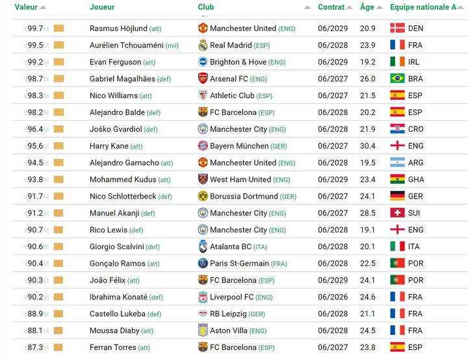Toggle the sort arrow beside Âge
Image resolution: width=468 pixels, height=359 pixels.
tap(380, 8)
